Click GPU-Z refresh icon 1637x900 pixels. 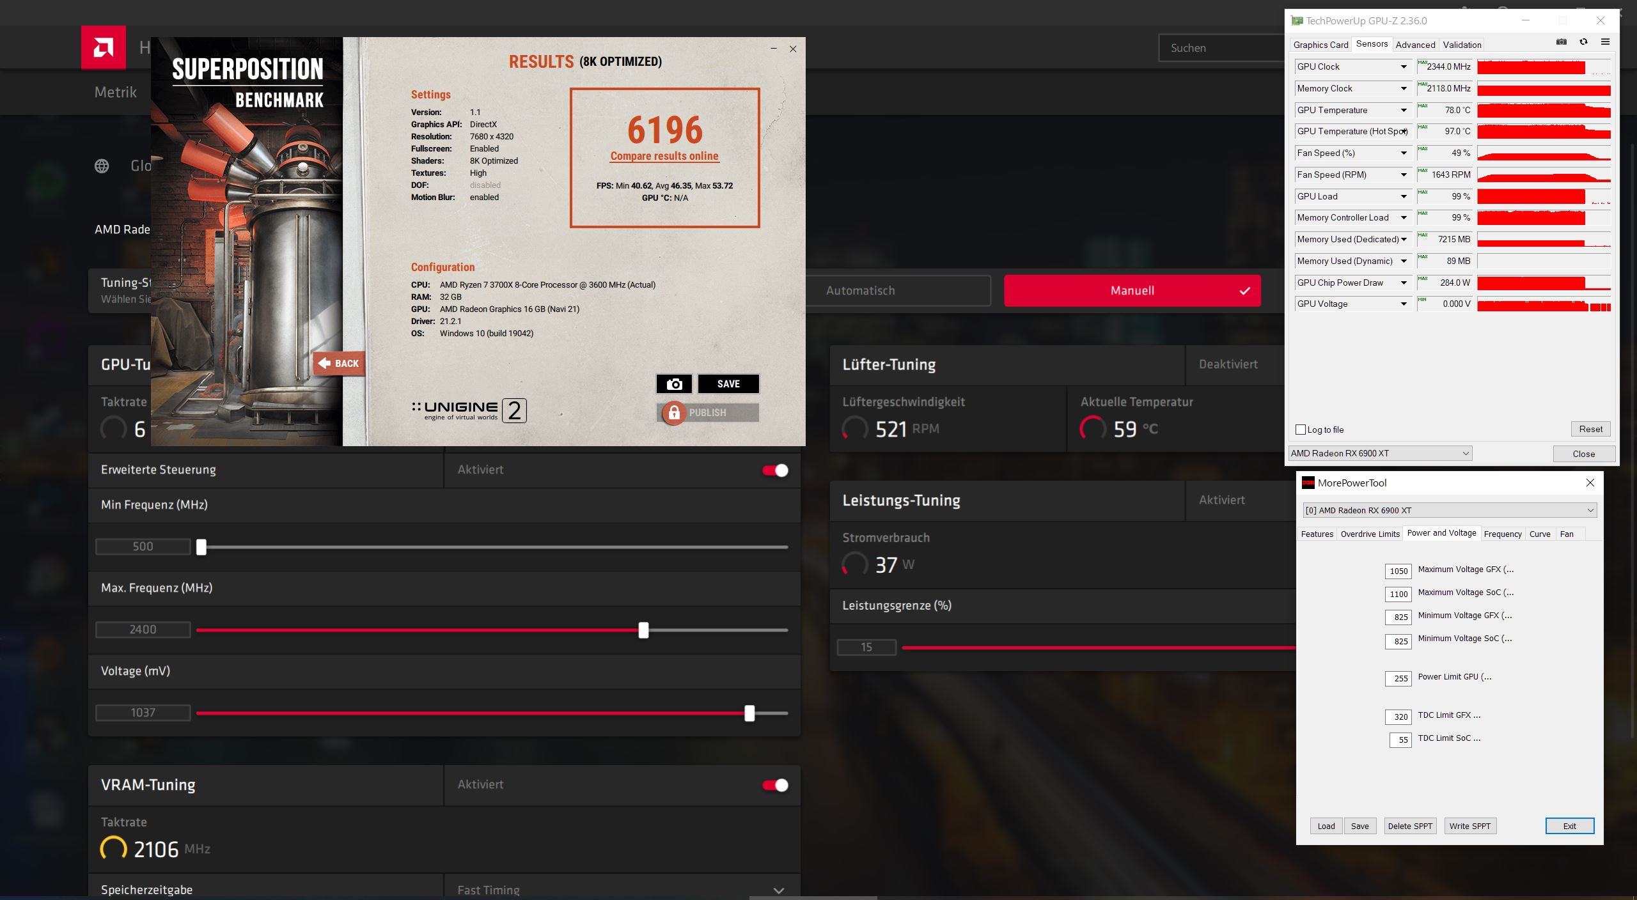1583,42
